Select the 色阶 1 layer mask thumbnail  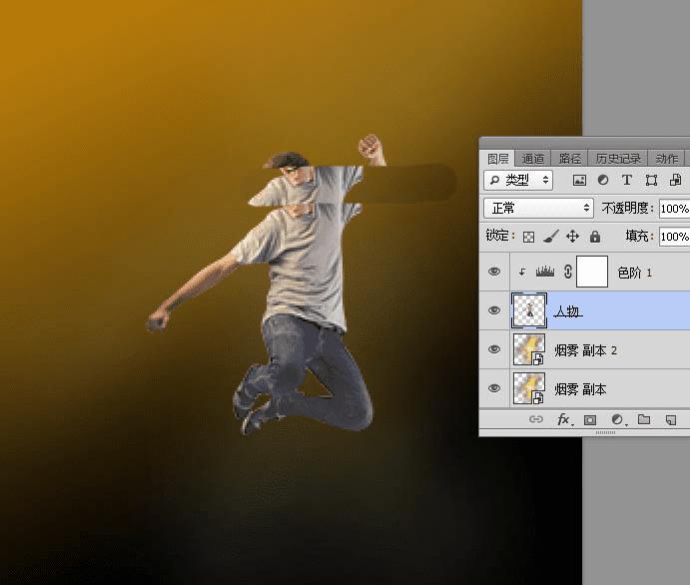[592, 272]
